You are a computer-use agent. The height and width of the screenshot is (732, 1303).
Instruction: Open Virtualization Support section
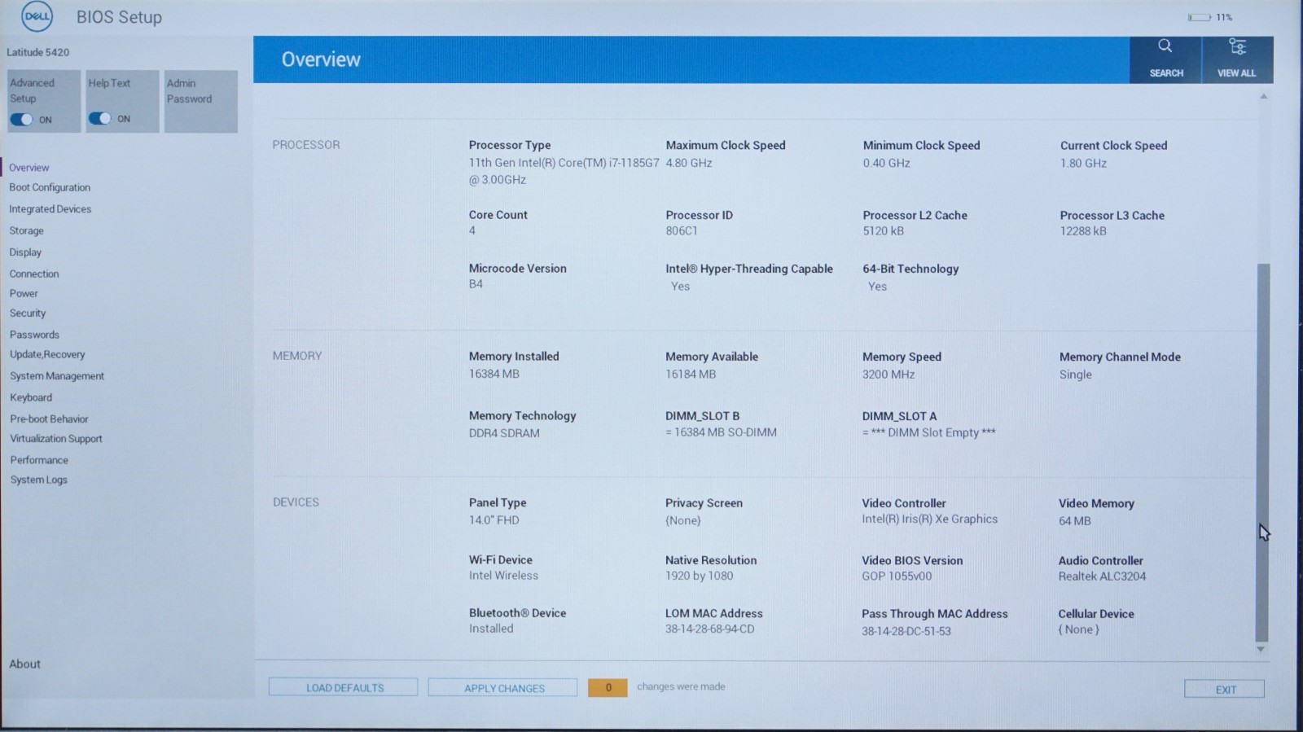point(56,439)
